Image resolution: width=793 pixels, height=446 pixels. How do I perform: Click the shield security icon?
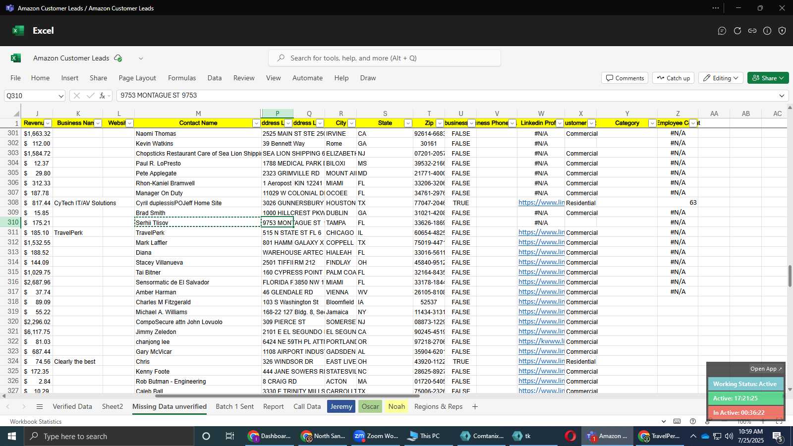pos(782,31)
